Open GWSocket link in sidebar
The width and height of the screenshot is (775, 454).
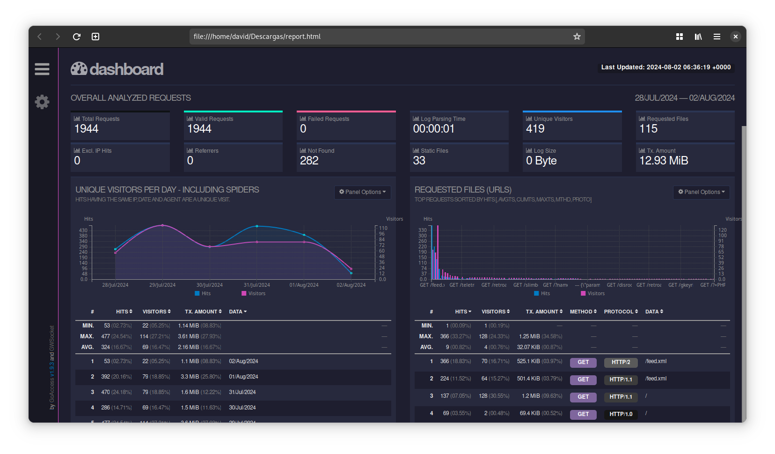pos(52,337)
